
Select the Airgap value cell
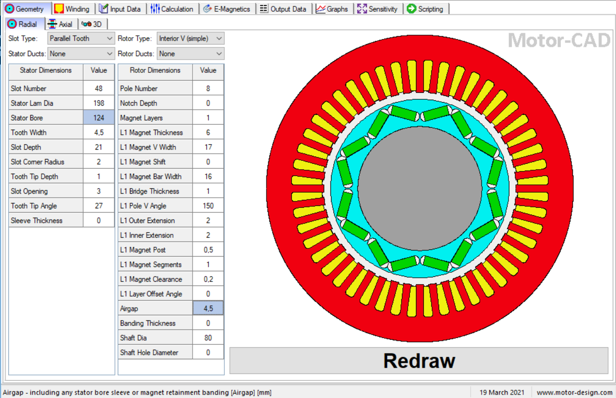pos(208,308)
